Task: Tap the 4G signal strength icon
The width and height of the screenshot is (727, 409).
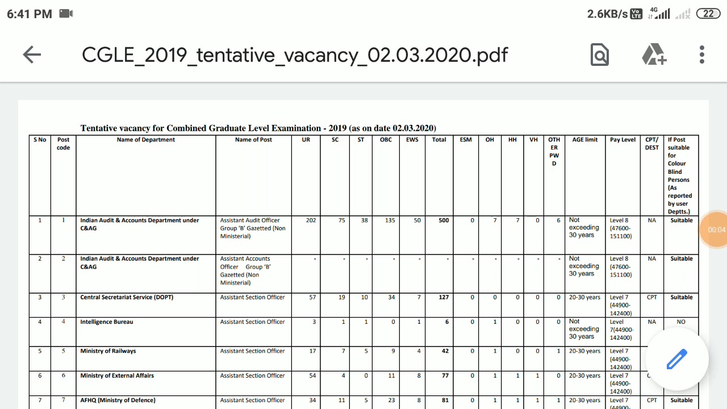Action: 659,14
